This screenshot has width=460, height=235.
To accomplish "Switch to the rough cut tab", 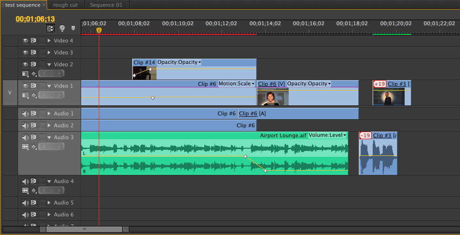I will tap(64, 5).
